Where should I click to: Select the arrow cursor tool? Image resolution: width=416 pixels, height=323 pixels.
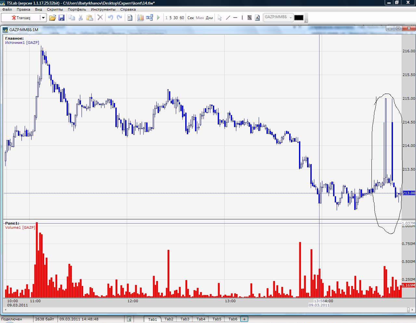click(x=220, y=18)
